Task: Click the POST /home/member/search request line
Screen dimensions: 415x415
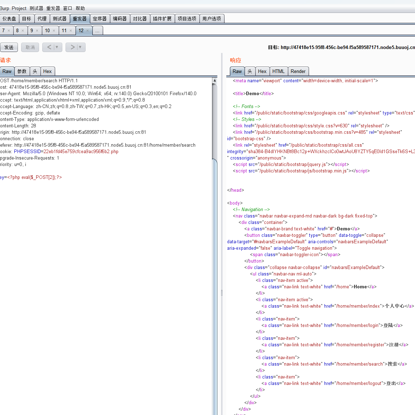Action: [39, 80]
